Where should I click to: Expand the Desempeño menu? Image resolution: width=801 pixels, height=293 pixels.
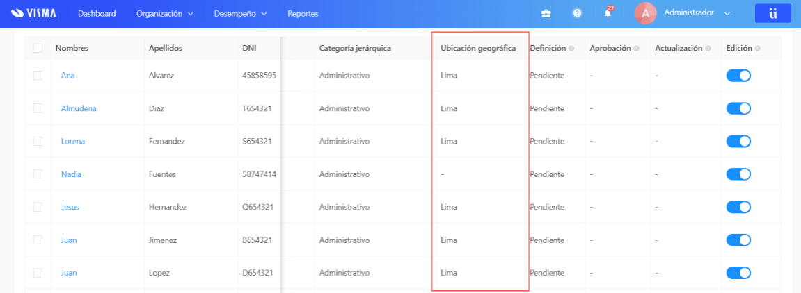(241, 14)
